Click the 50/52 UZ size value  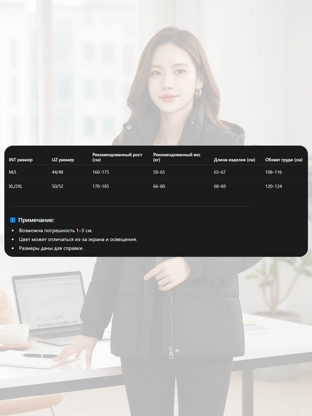[x=57, y=186]
